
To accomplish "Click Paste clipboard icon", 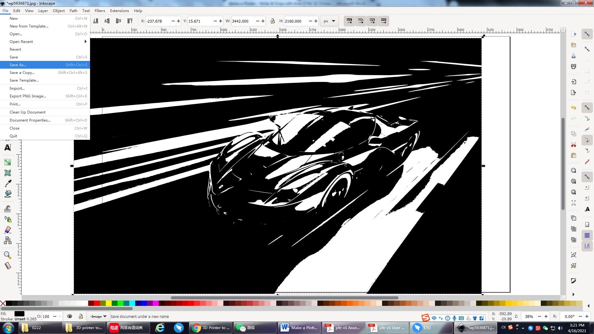I will [574, 155].
